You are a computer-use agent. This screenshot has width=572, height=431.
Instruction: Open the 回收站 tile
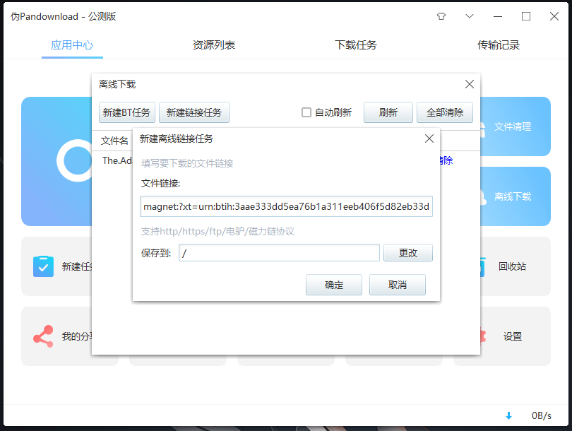pyautogui.click(x=515, y=266)
